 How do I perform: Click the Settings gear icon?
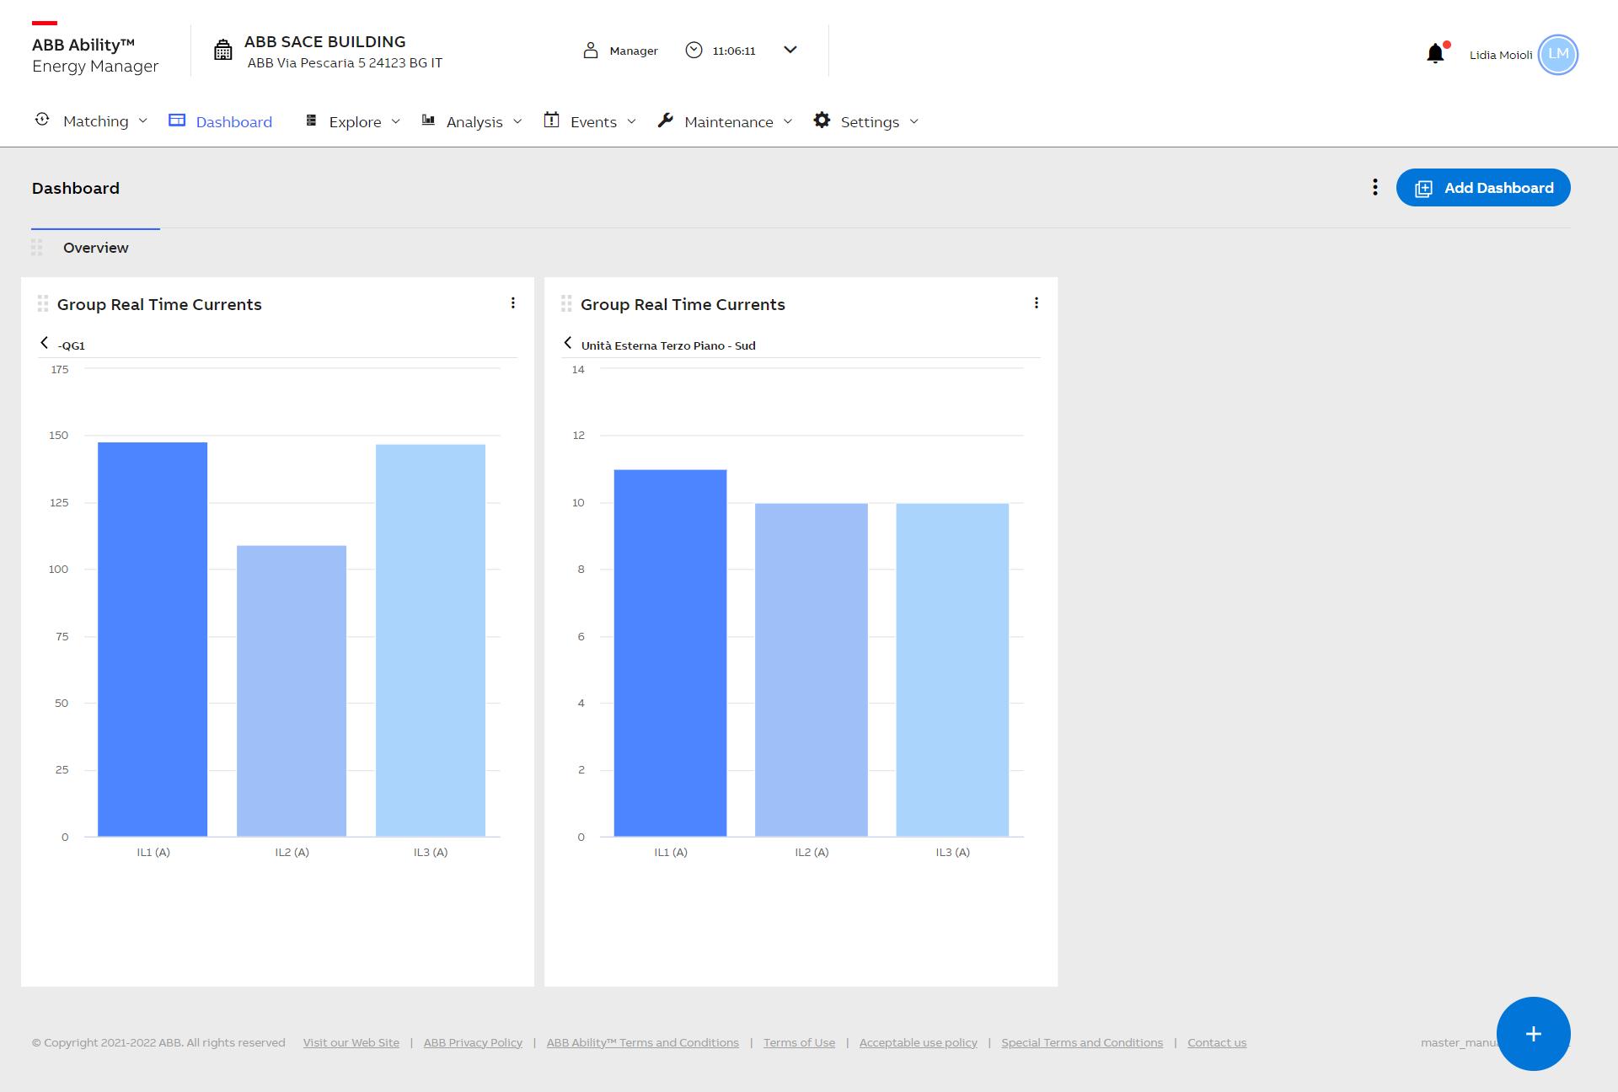[822, 120]
